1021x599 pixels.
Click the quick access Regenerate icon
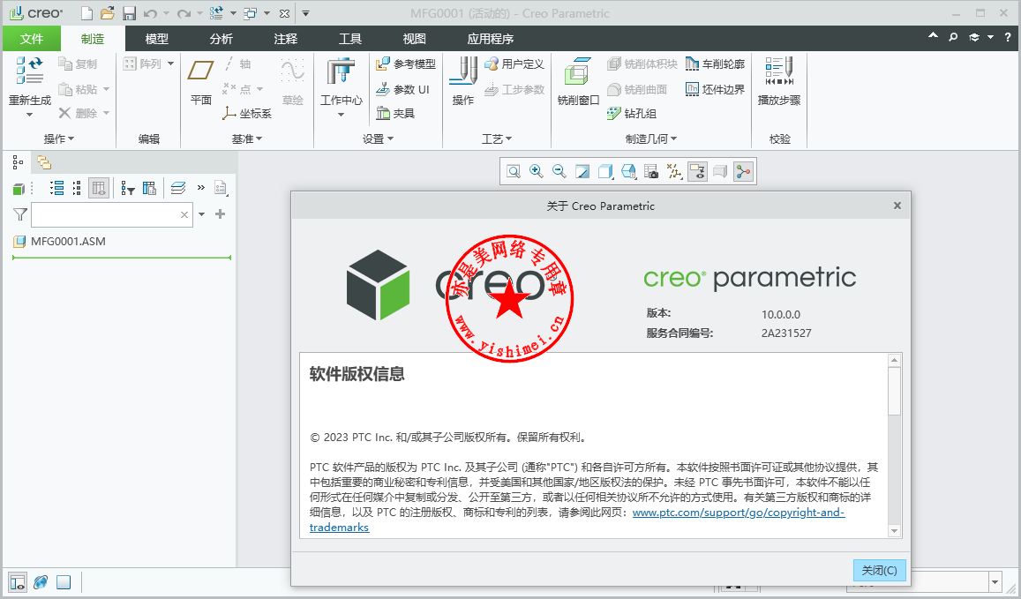217,13
